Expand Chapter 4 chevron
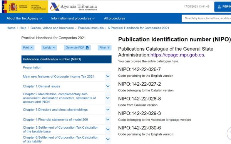Image resolution: width=231 pixels, height=144 pixels. pos(108,119)
